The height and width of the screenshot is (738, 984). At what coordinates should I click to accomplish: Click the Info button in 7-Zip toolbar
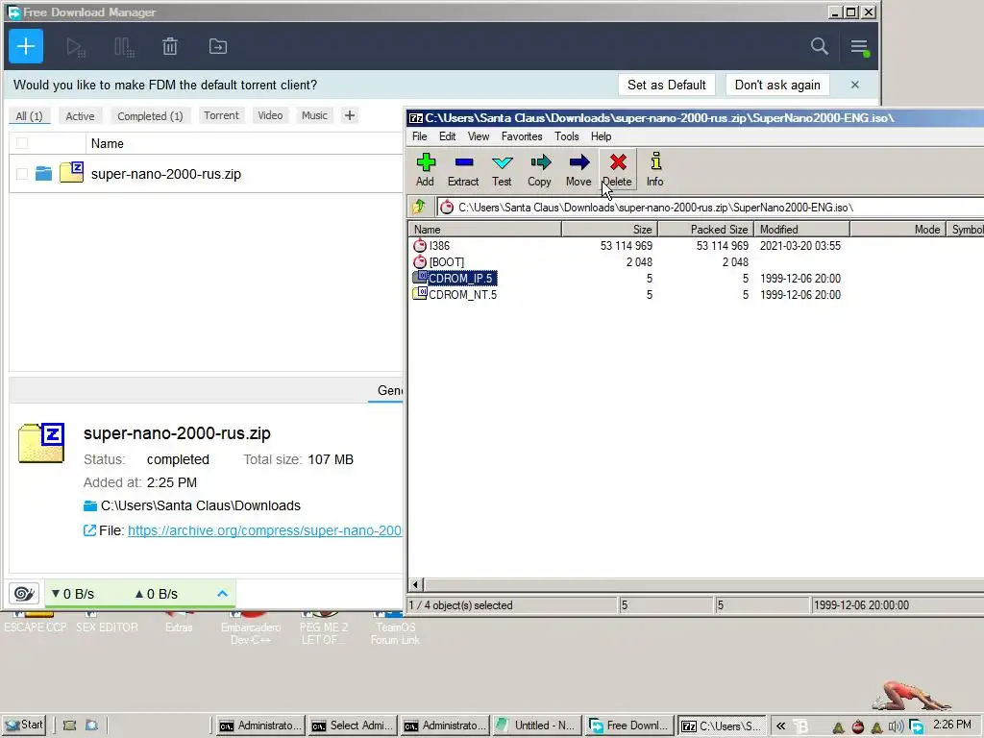[655, 169]
